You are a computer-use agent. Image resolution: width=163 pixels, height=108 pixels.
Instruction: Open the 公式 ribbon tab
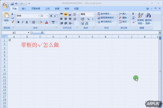47,9
